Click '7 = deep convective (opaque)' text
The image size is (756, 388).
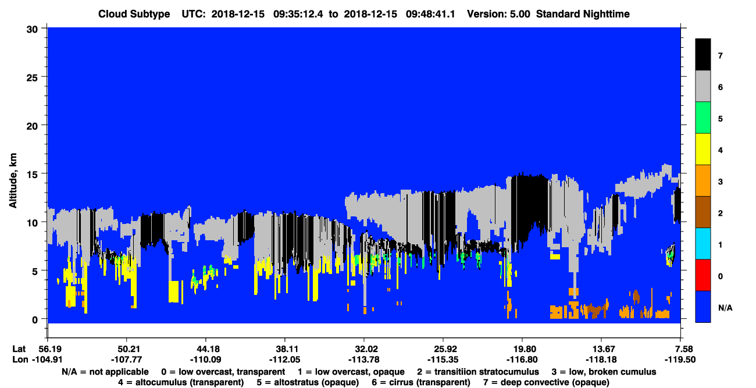(547, 382)
